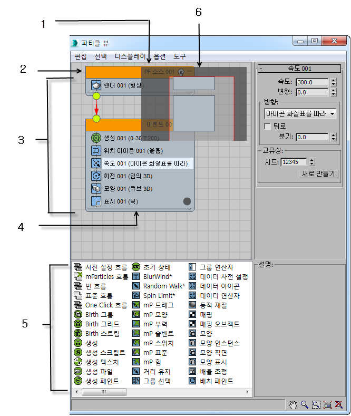Select the 위치 아이콘 001 operator icon
The image size is (351, 416).
pos(96,151)
